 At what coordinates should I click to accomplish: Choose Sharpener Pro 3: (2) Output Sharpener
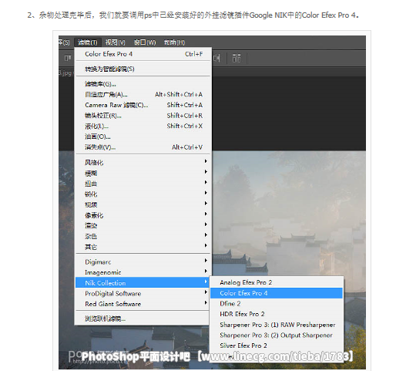(277, 336)
